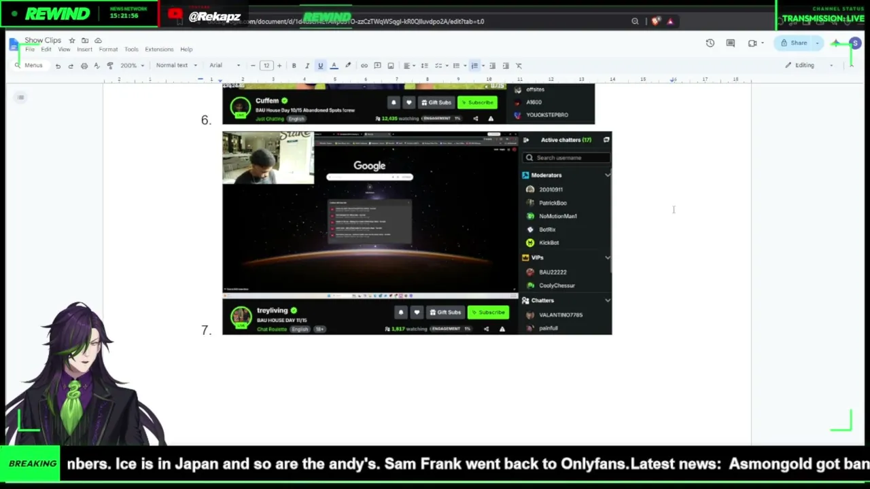This screenshot has width=870, height=489.
Task: Open the Insert menu
Action: tap(85, 50)
